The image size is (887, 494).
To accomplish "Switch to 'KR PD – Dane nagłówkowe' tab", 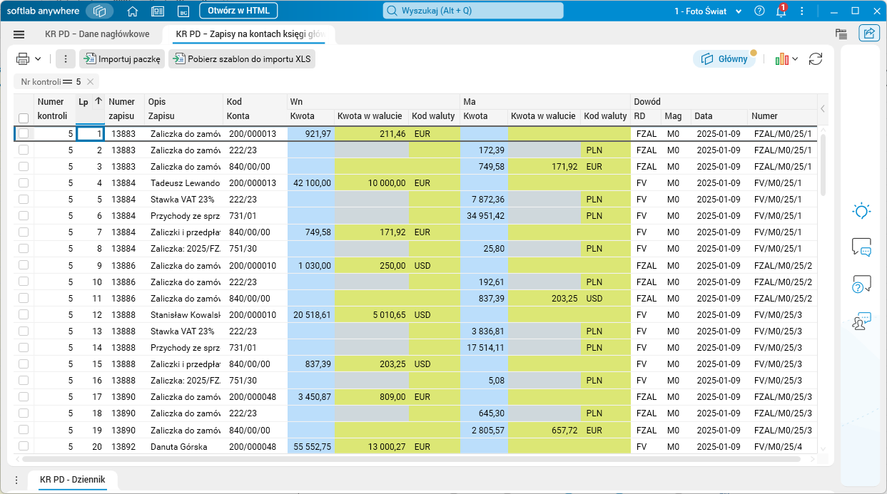I will pos(97,34).
